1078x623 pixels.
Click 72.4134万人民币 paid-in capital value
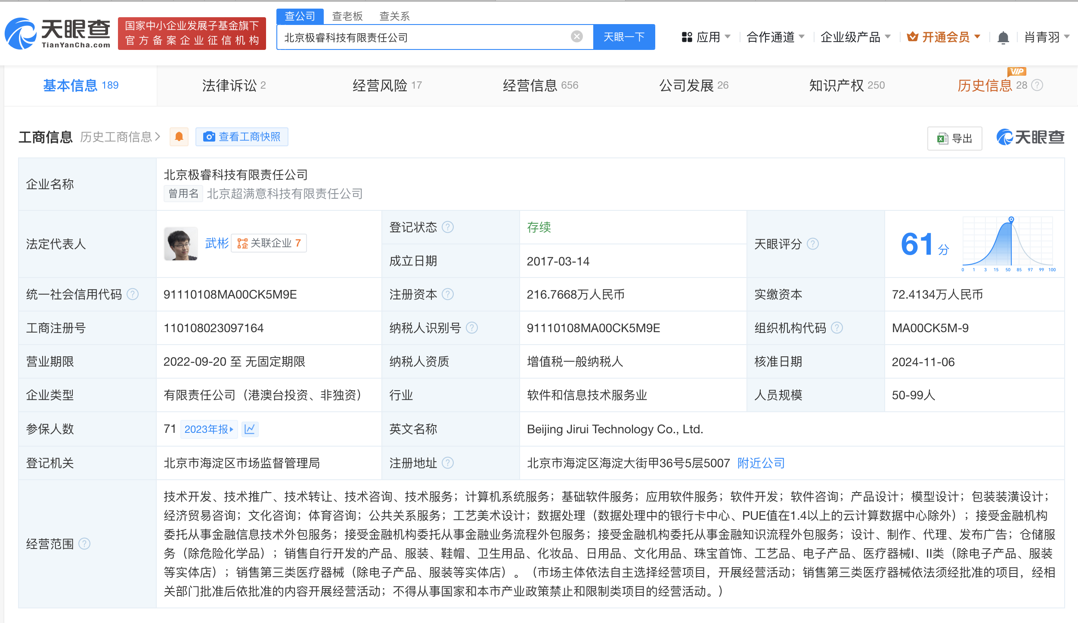[937, 294]
